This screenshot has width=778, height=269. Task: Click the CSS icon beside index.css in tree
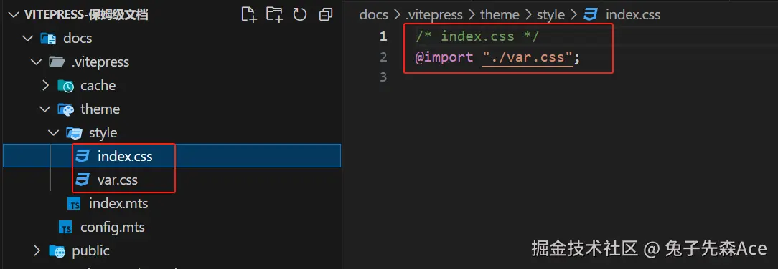coord(82,157)
